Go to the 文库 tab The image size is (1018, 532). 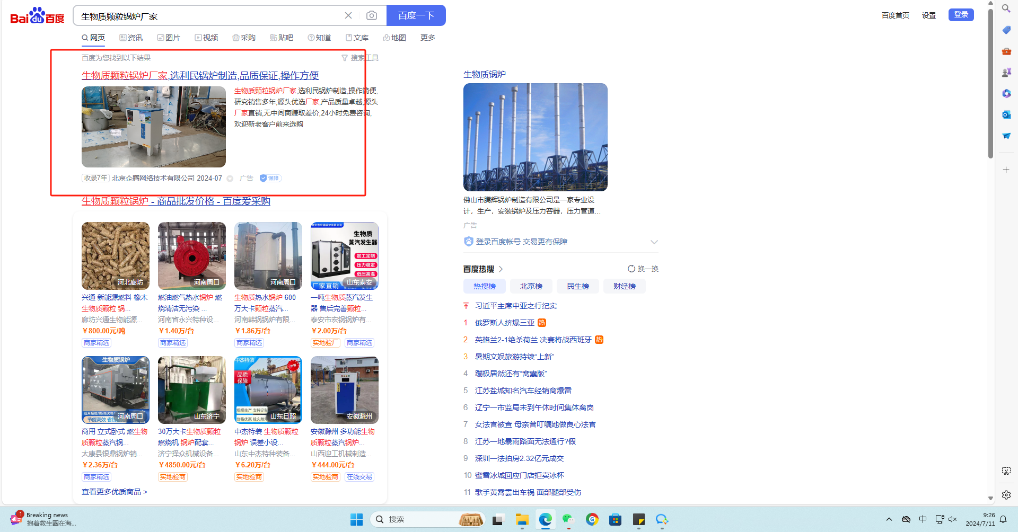(x=357, y=38)
